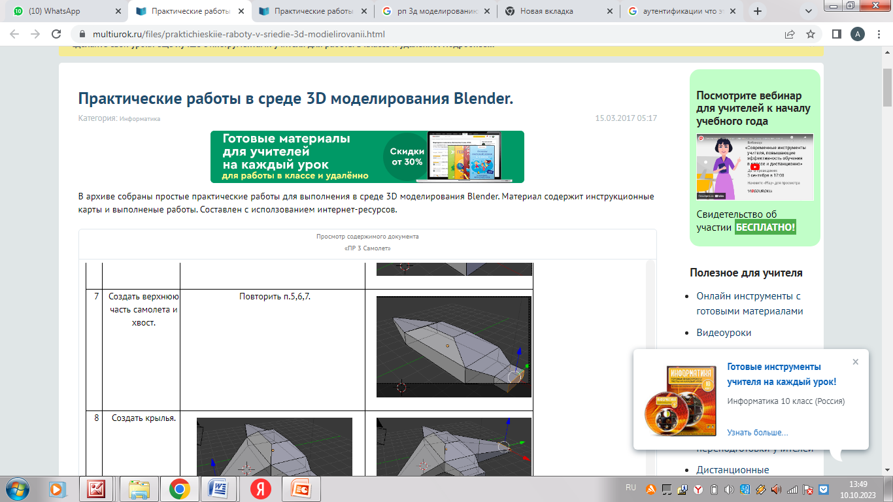Close the WhatsApp tab

(x=118, y=11)
